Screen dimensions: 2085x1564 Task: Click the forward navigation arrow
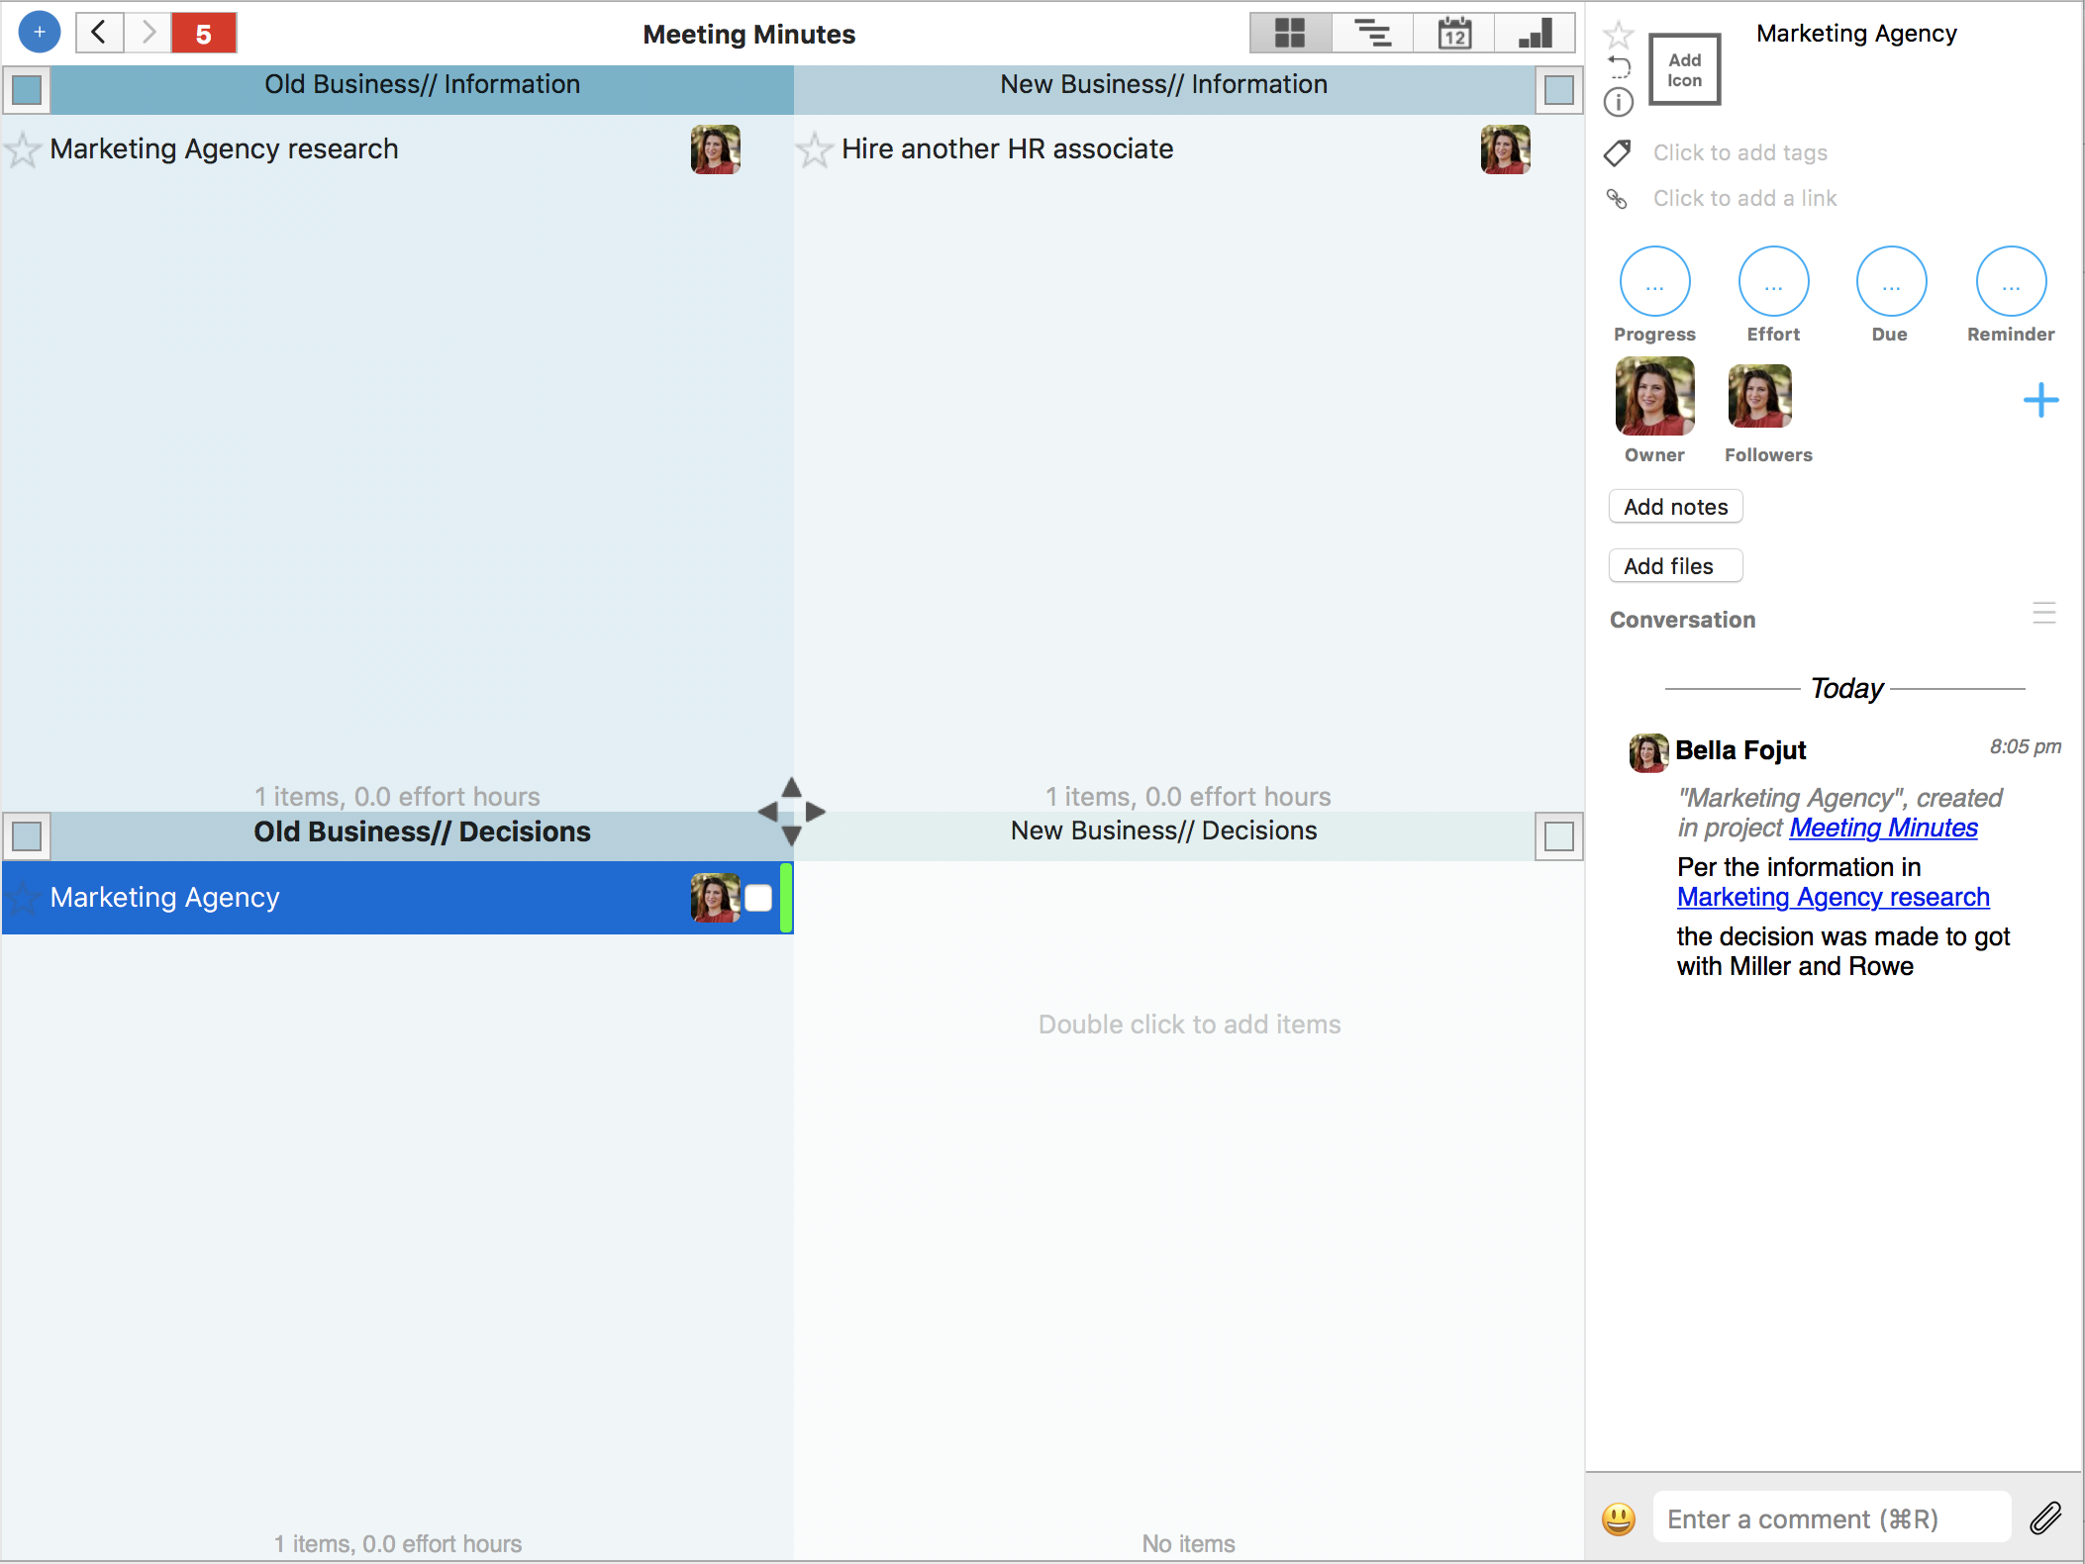(148, 32)
